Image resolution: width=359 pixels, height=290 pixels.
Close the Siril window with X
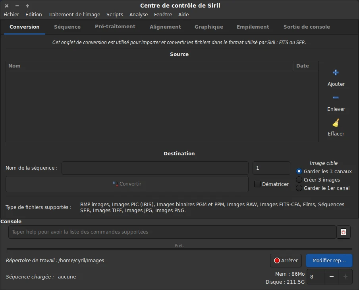coord(7,6)
